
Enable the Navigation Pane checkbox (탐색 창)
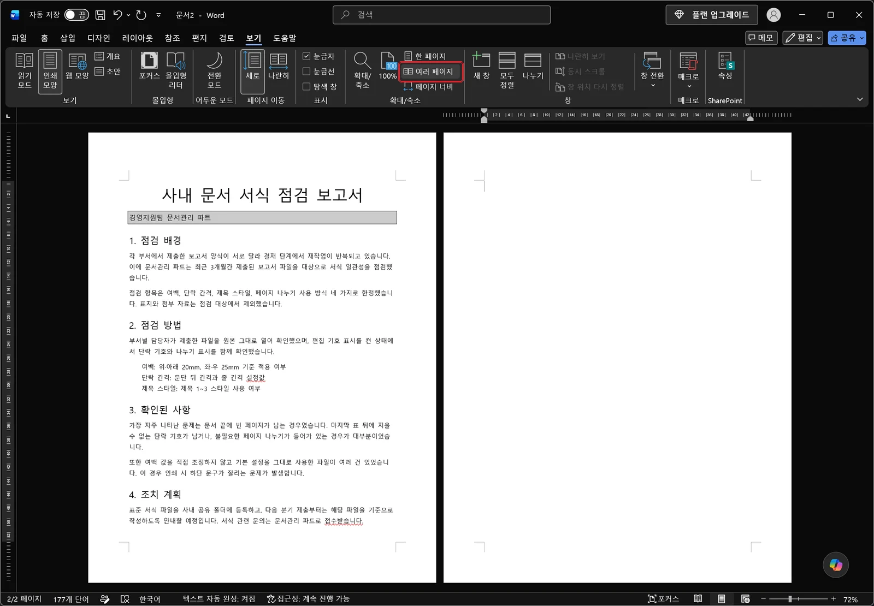(306, 87)
